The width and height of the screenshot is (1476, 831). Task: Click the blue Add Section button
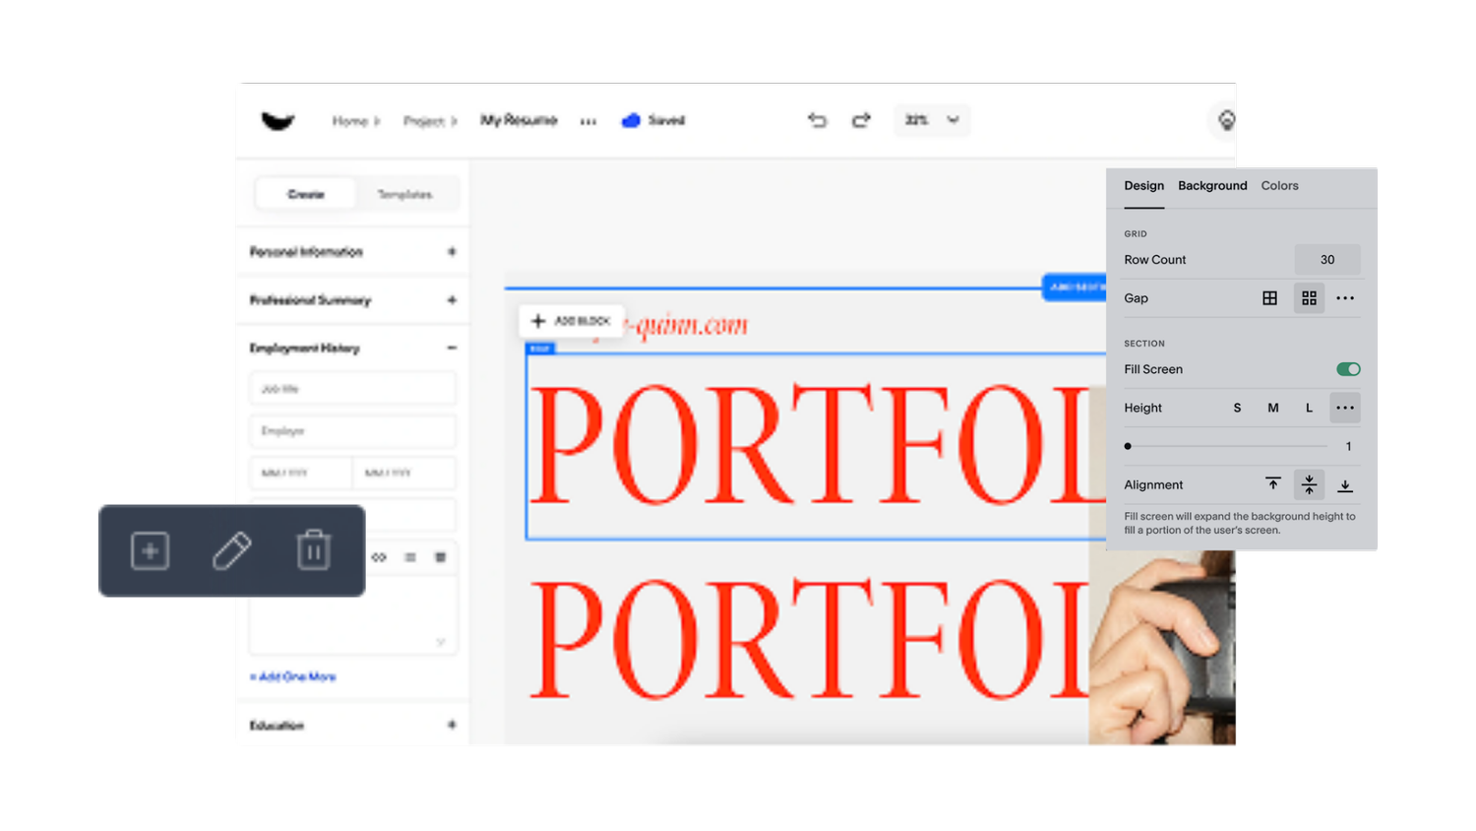1075,288
